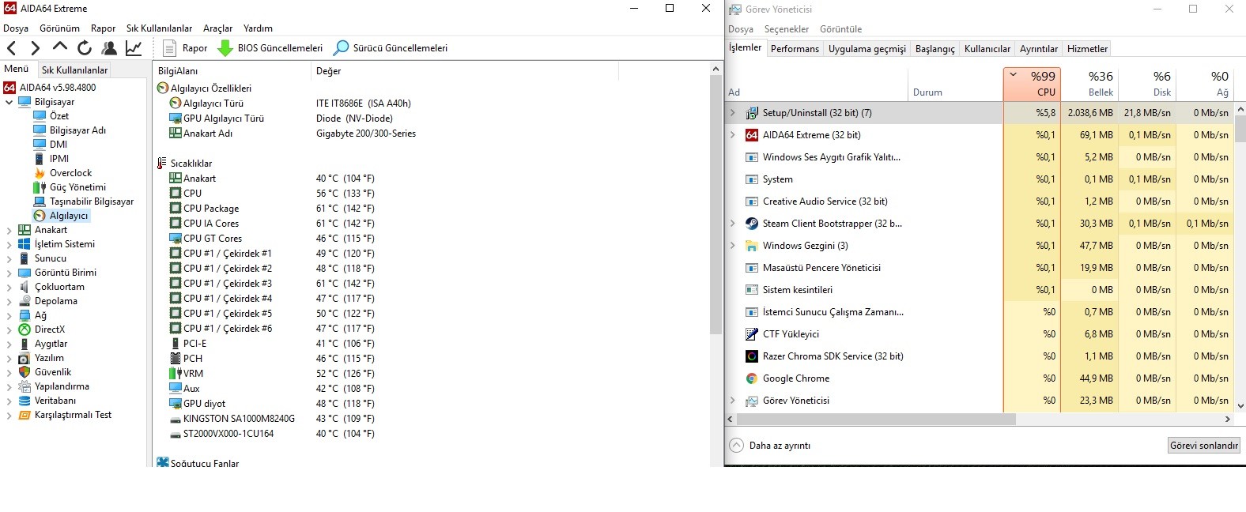Select Razer Chroma SDK Service row
The width and height of the screenshot is (1246, 512).
point(979,356)
